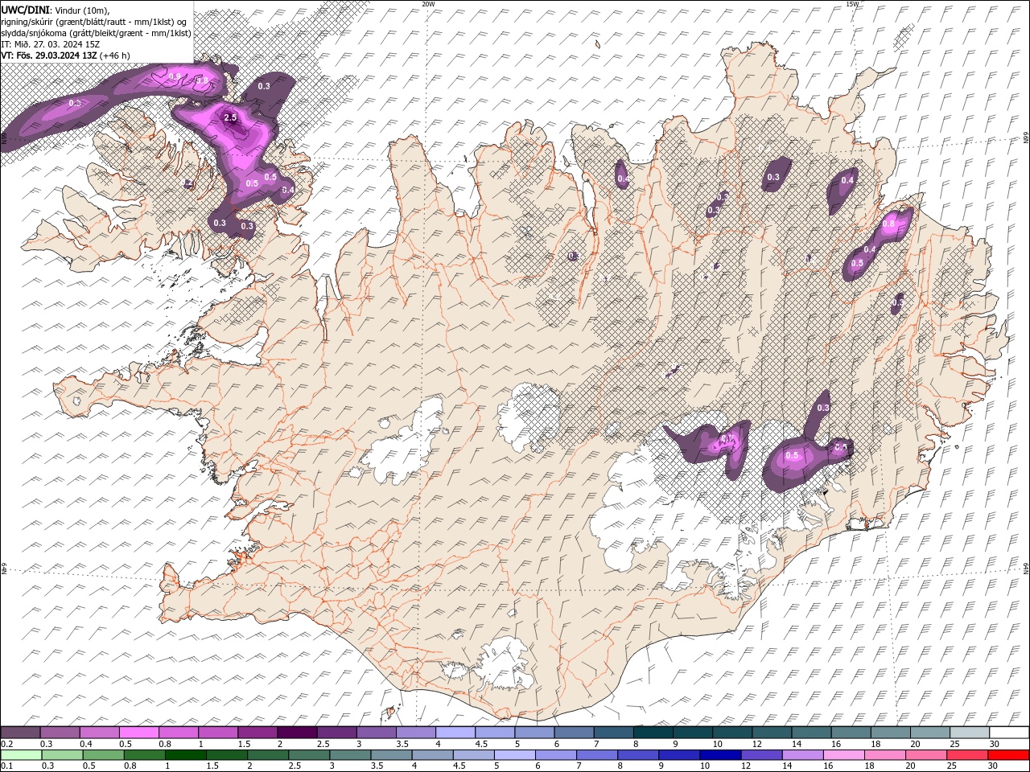Pick the green 0.8 swatch in lower legend row
This screenshot has width=1030, height=772.
coord(144,755)
